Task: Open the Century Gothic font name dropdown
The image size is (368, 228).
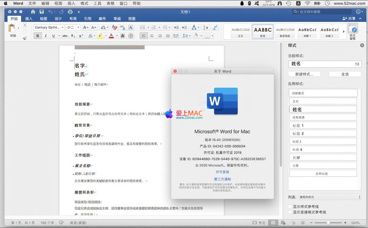Action: (49, 27)
